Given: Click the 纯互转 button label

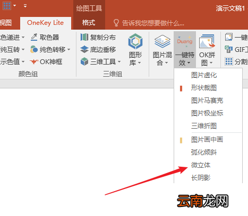Looking at the screenshot, I should tap(10, 50).
